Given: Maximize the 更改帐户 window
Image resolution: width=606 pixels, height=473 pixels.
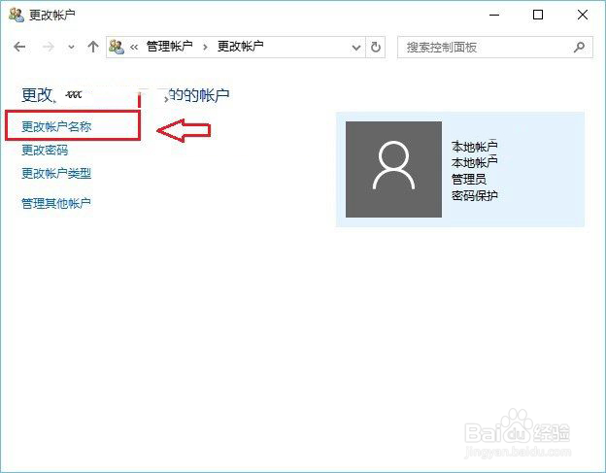Looking at the screenshot, I should point(538,15).
